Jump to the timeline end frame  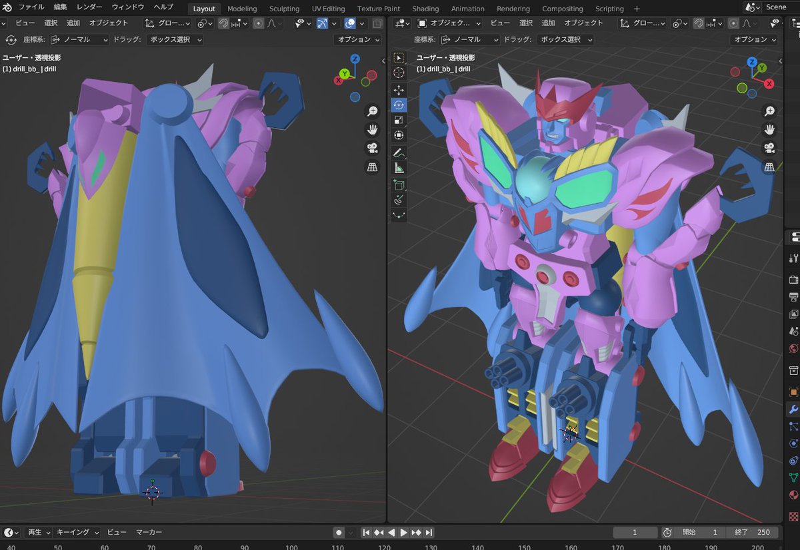(x=429, y=533)
